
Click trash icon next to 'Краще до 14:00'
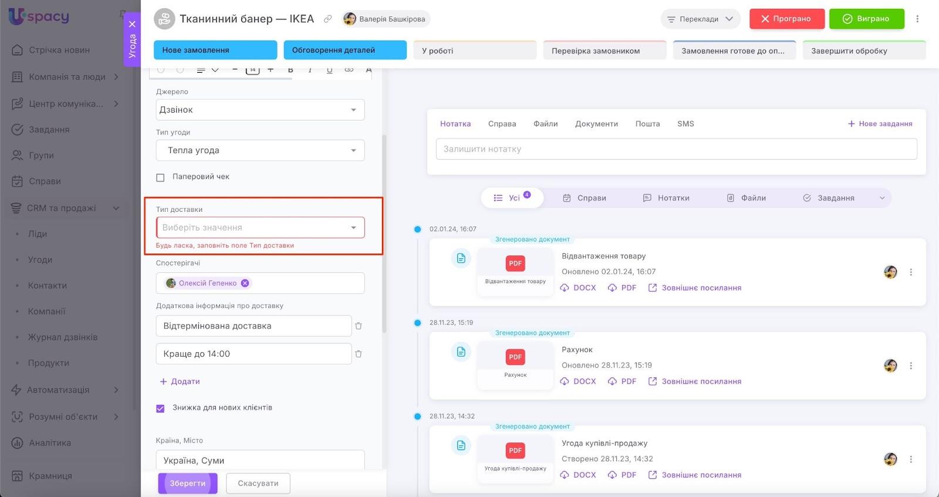tap(359, 354)
